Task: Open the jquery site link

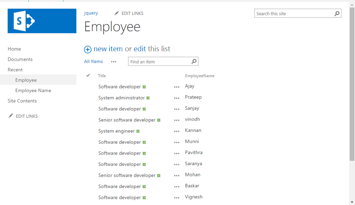Action: (x=91, y=13)
